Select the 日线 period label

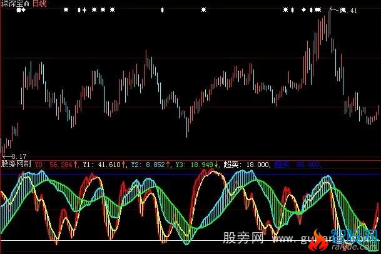(39, 3)
